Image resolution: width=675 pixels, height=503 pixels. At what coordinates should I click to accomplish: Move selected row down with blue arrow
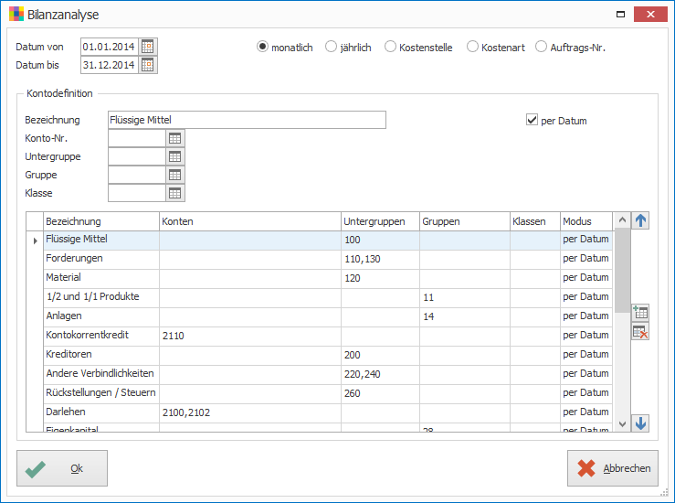(x=640, y=423)
